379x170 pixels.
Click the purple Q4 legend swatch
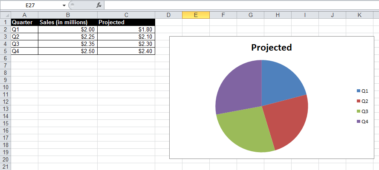click(x=359, y=122)
